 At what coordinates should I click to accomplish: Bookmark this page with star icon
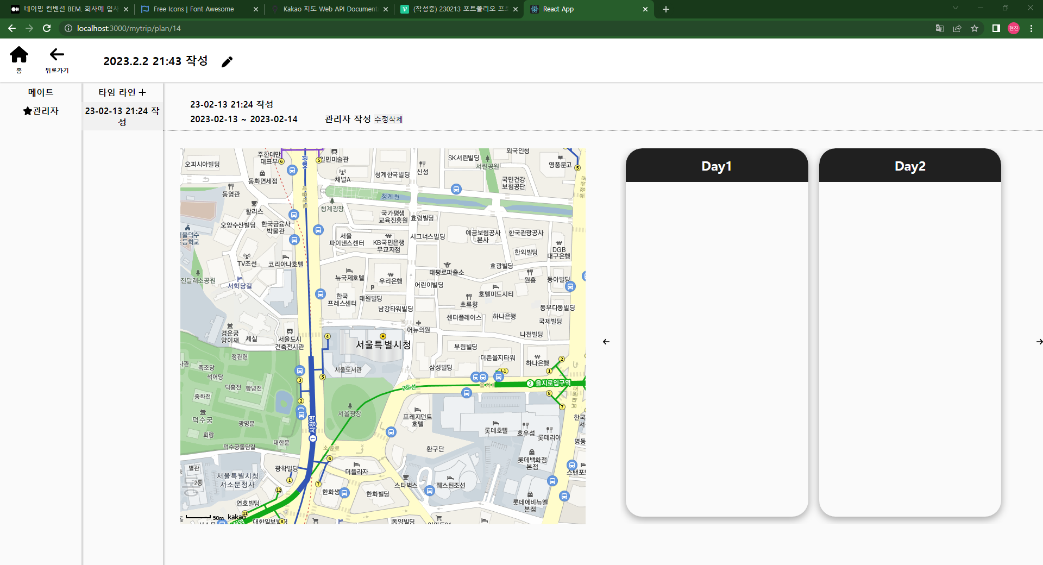pyautogui.click(x=975, y=28)
